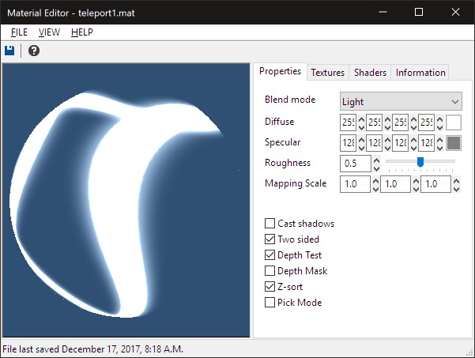475x358 pixels.
Task: Click the gray Specular color swatch
Action: (454, 143)
